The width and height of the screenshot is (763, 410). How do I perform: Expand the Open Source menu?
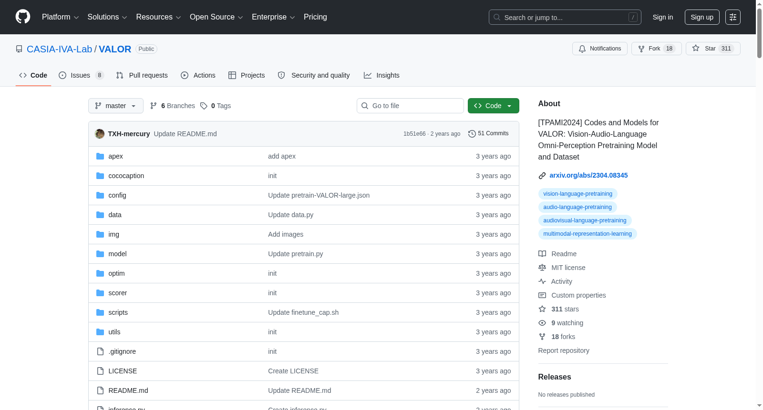(217, 17)
